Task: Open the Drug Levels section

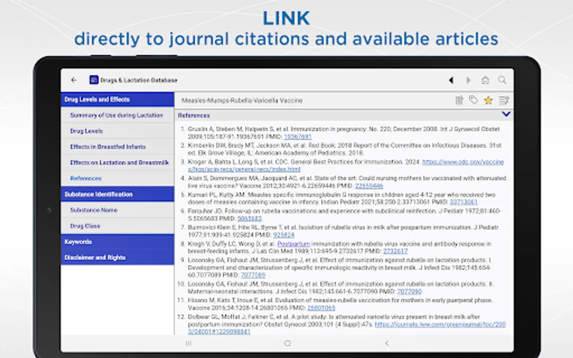Action: [x=117, y=131]
